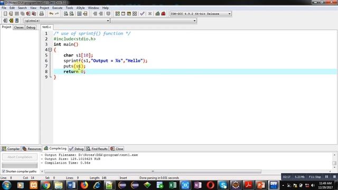Screen dimensions: 338x190
Task: Click the Profile analysis chart icon
Action: 157,14
